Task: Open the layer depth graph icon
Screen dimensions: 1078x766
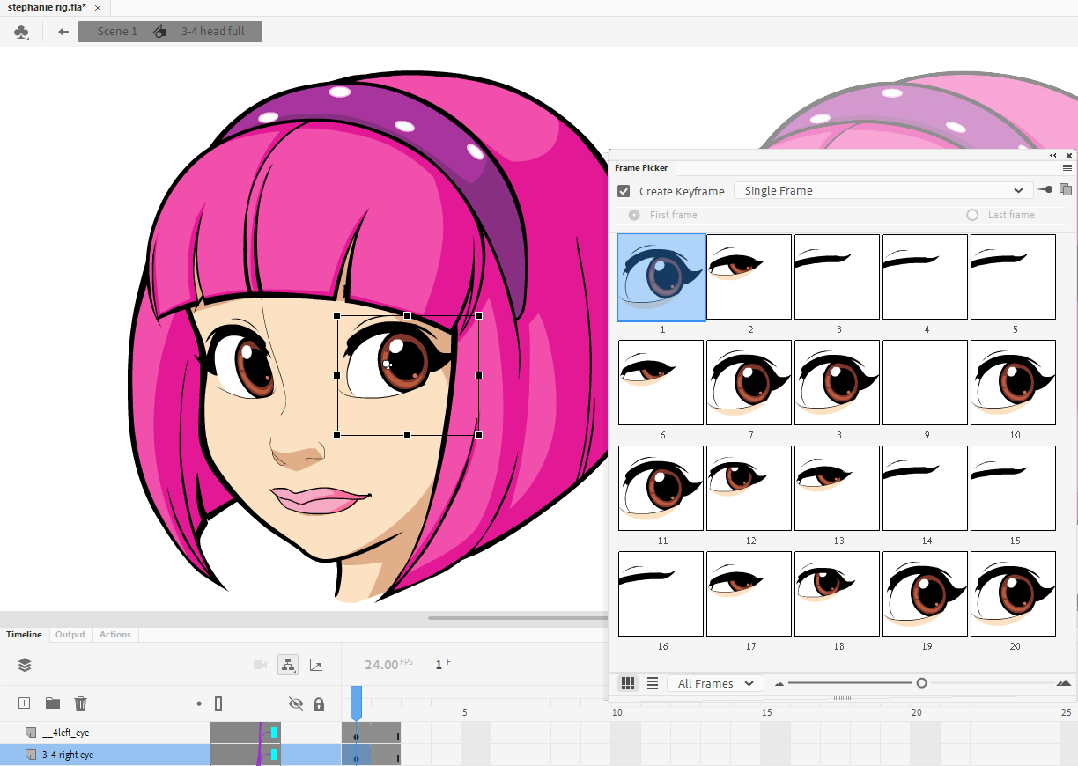Action: pyautogui.click(x=316, y=665)
